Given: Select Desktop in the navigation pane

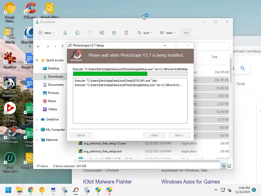Looking at the screenshot, I should 51,68.
